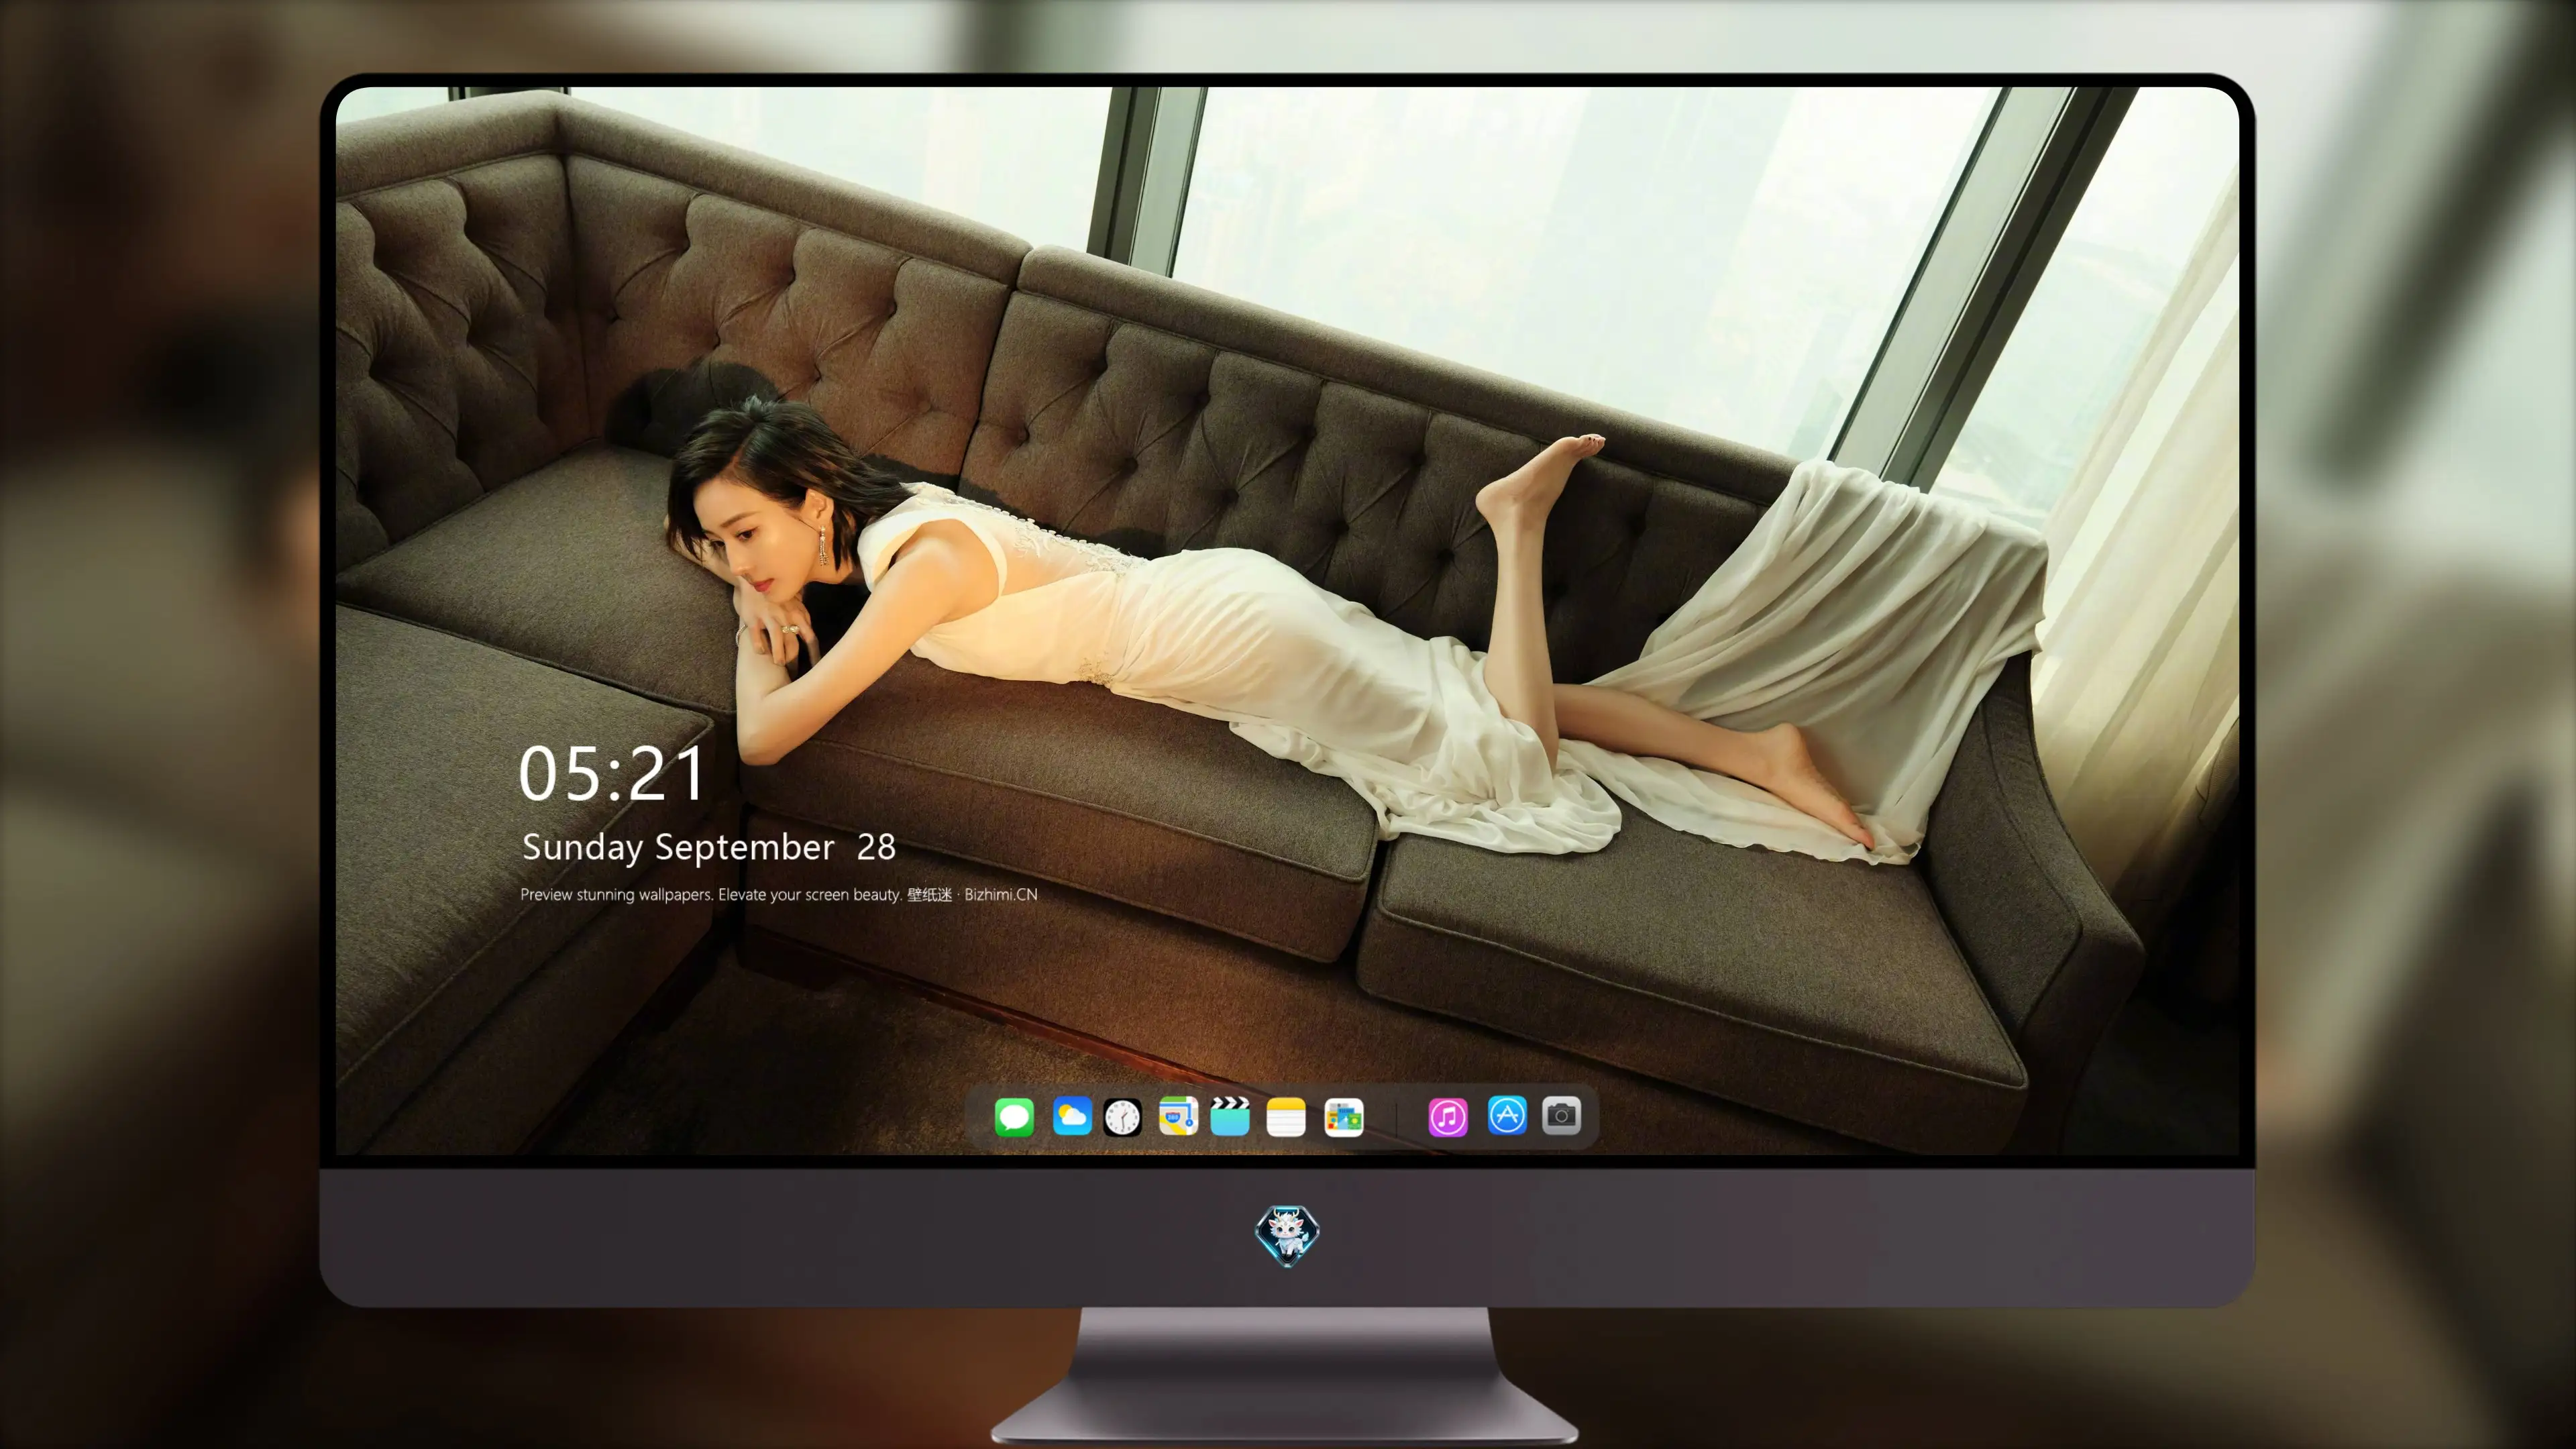Click the dragon mascot logo on the monitor chin
Image resolution: width=2576 pixels, height=1449 pixels.
click(1287, 1235)
